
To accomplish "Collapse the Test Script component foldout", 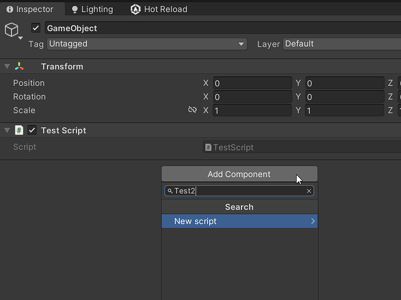I will pos(7,130).
